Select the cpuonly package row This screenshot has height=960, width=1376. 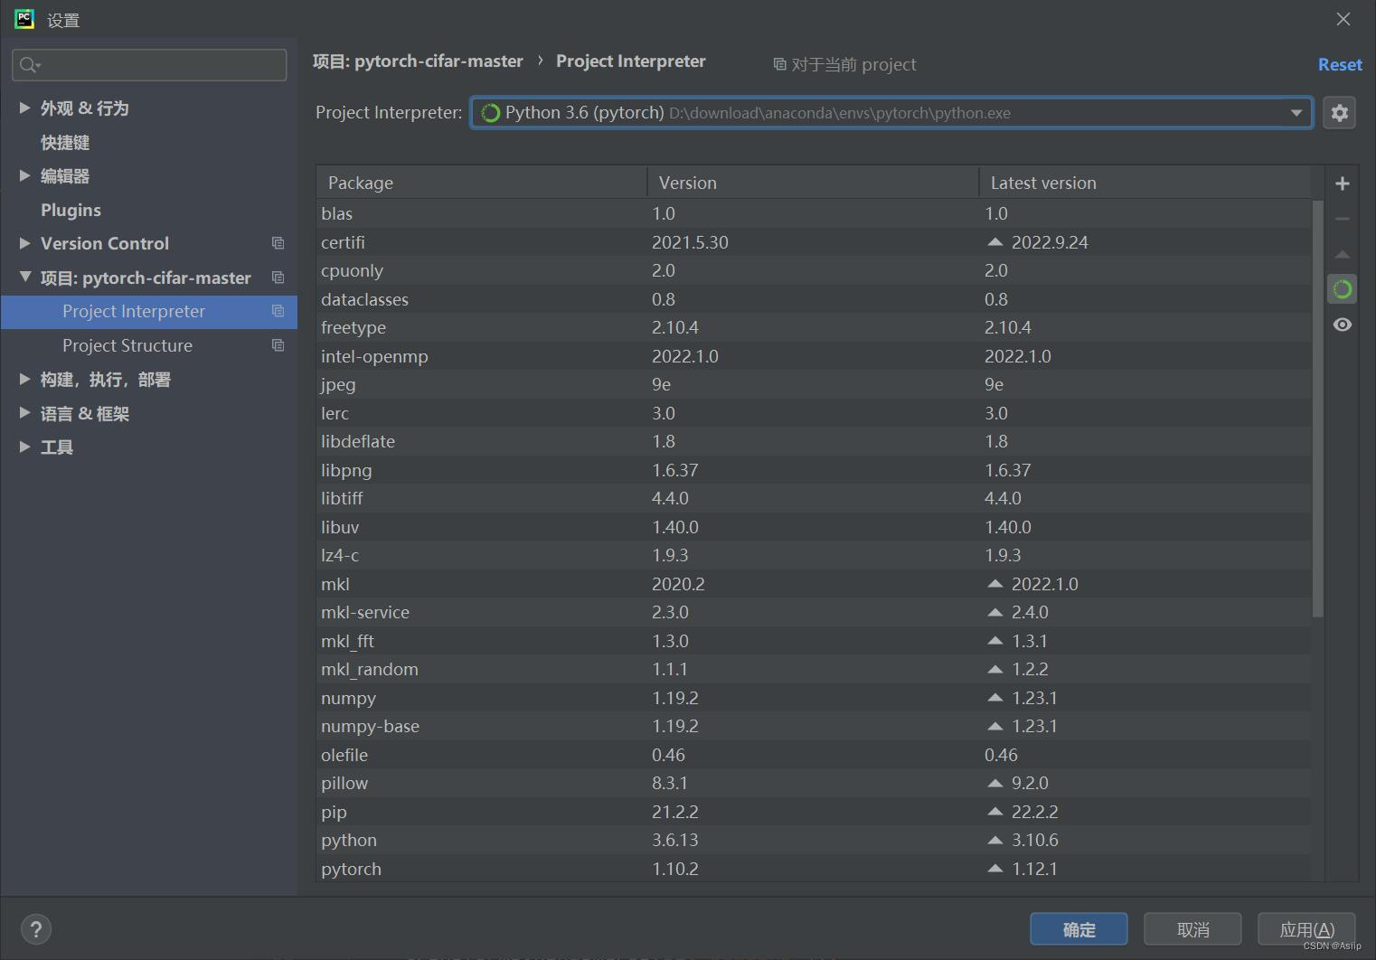[x=814, y=270]
